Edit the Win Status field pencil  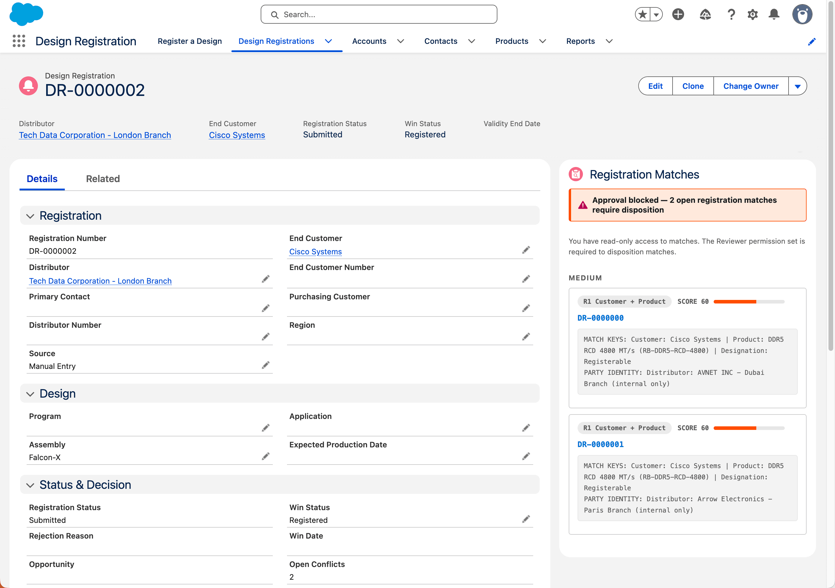tap(526, 519)
